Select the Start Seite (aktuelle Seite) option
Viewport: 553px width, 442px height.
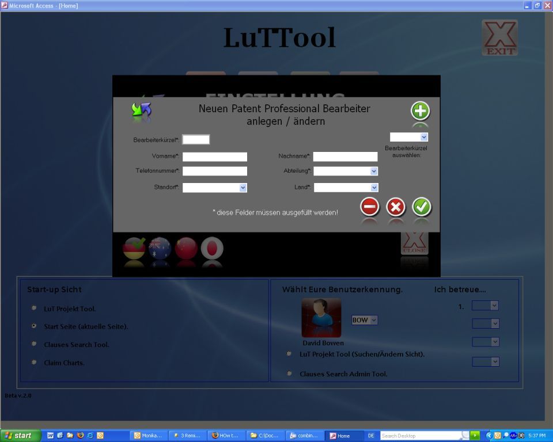click(34, 326)
